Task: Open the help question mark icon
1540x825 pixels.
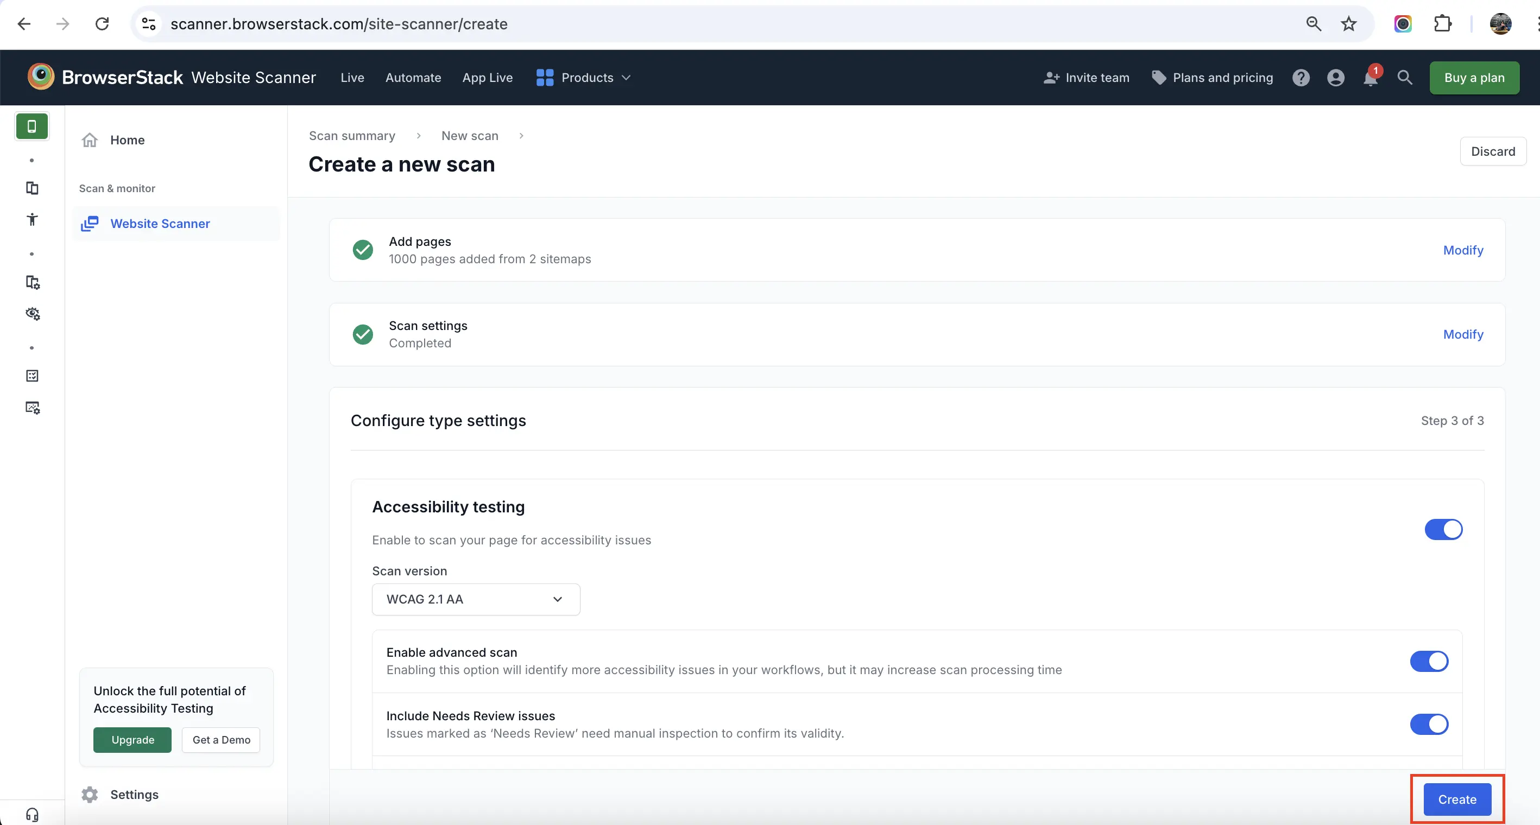Action: point(1301,78)
